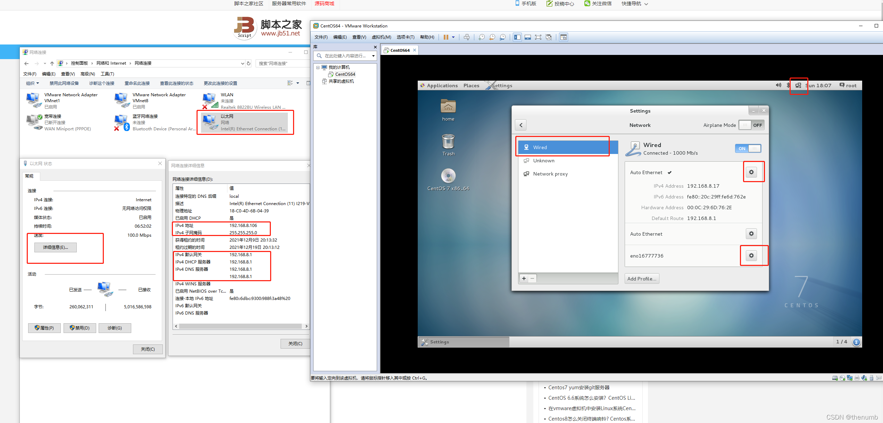
Task: Collapse 我的计算机 tree node
Action: click(x=318, y=67)
